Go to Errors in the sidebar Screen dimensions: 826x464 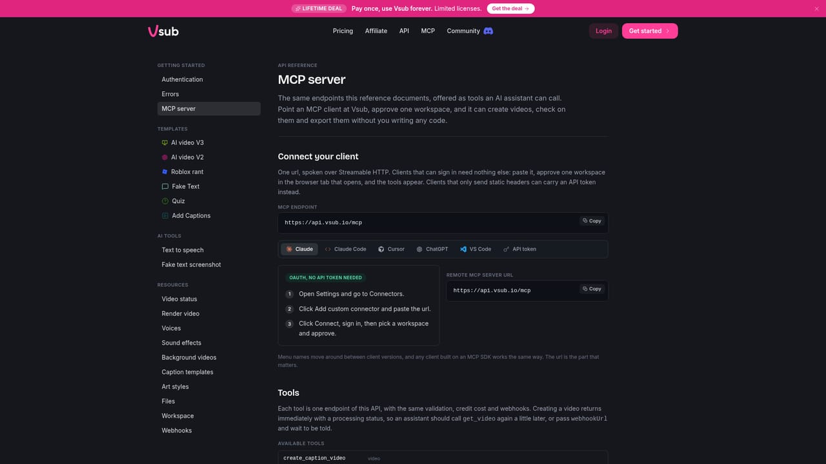point(209,94)
